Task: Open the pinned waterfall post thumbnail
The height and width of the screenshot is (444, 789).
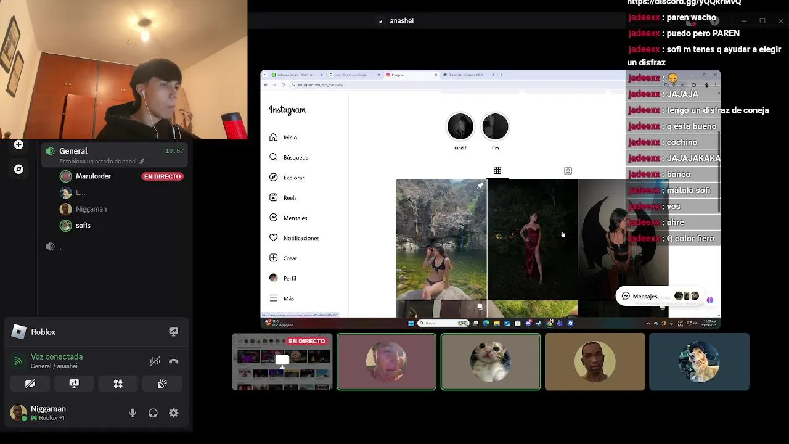Action: [x=441, y=239]
